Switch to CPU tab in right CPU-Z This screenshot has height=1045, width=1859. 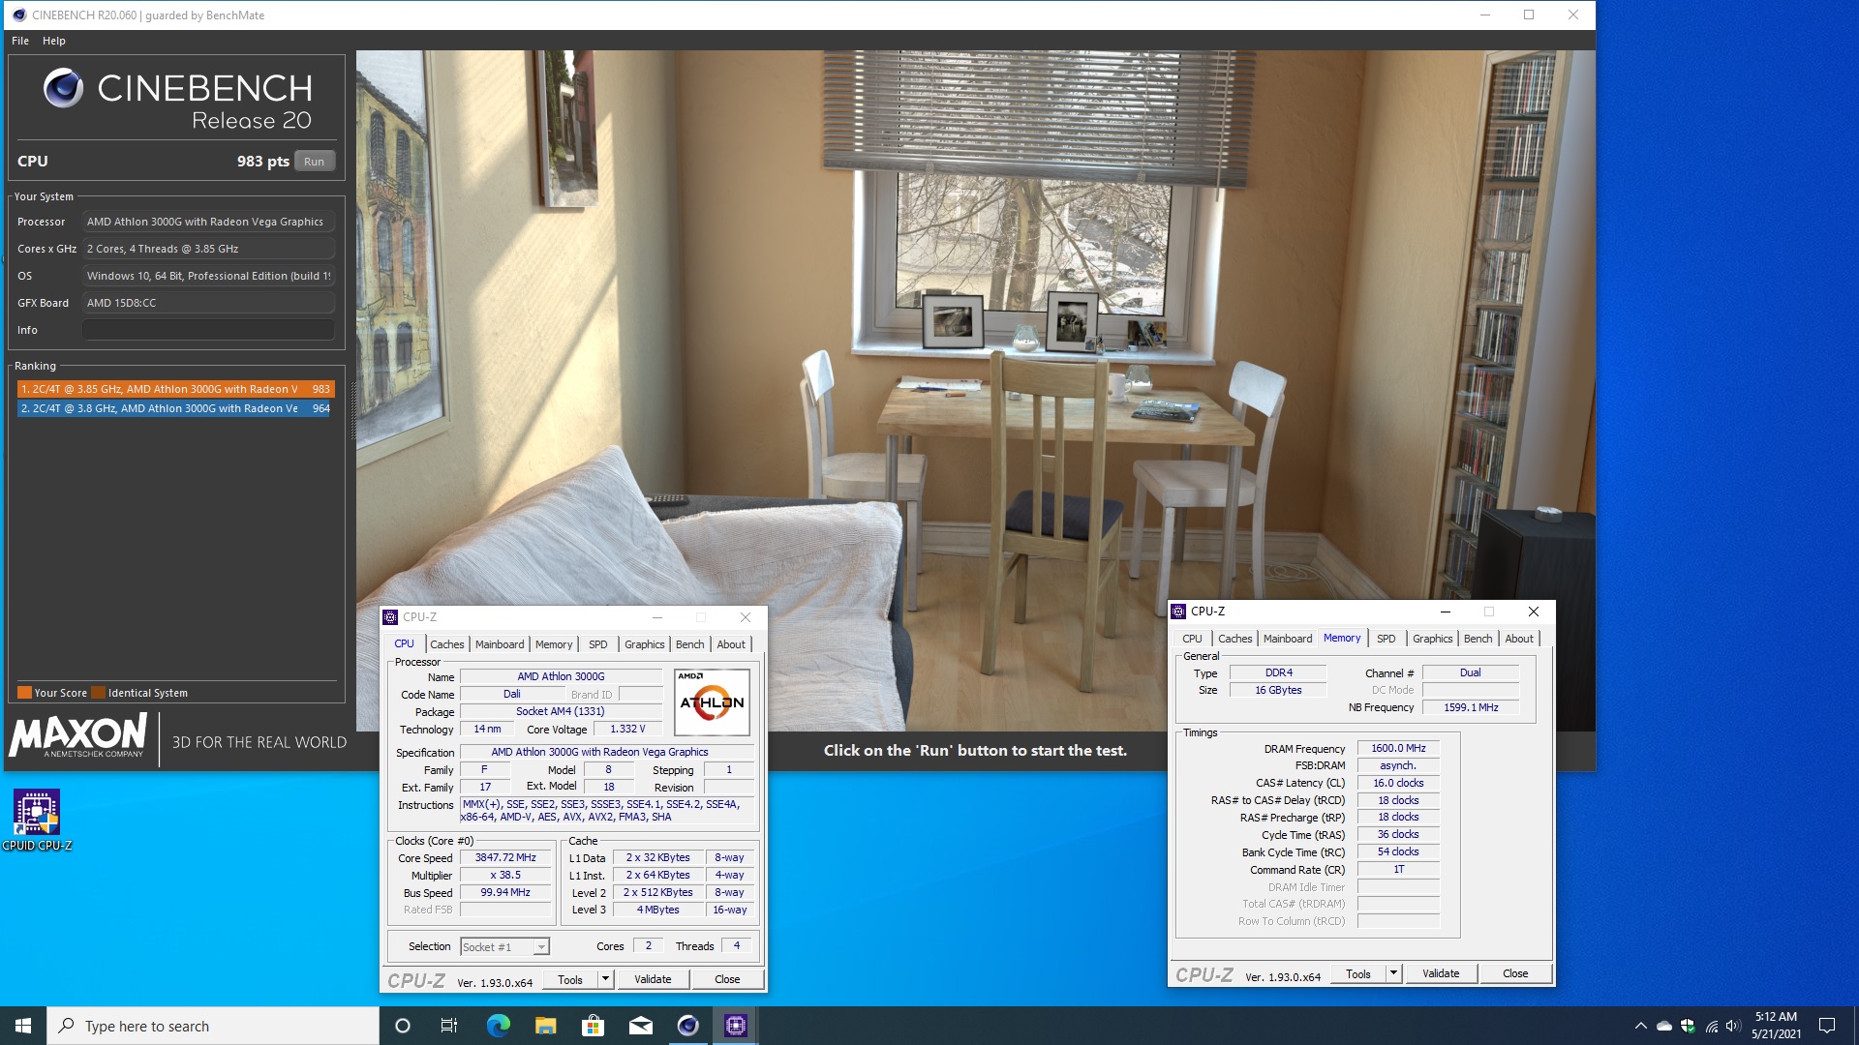(x=1192, y=639)
